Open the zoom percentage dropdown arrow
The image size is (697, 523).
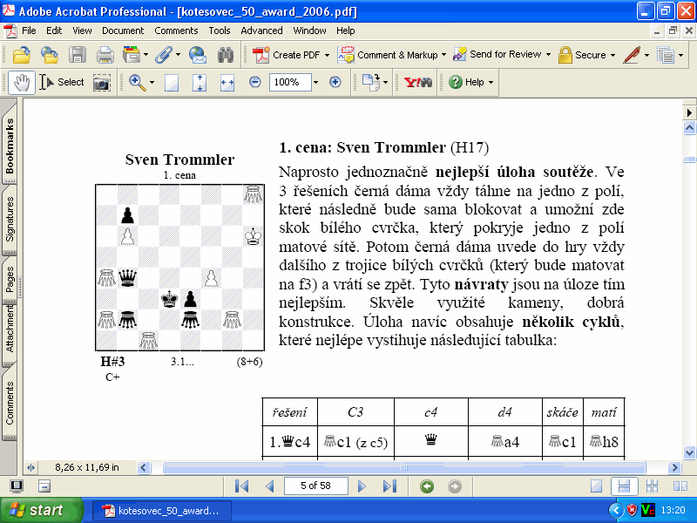click(315, 82)
